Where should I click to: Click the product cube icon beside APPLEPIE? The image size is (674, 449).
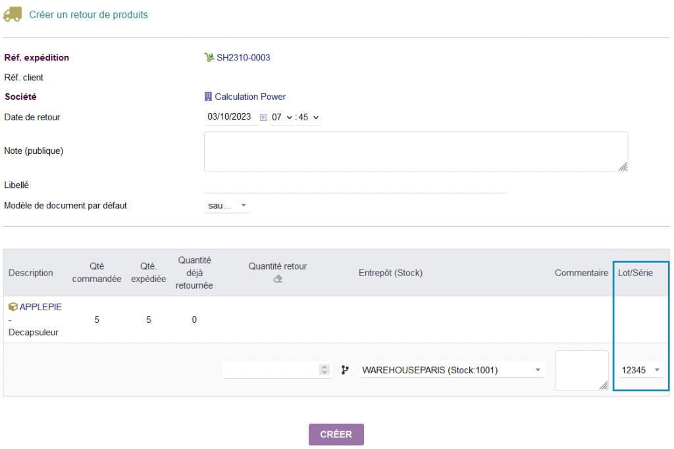(13, 307)
